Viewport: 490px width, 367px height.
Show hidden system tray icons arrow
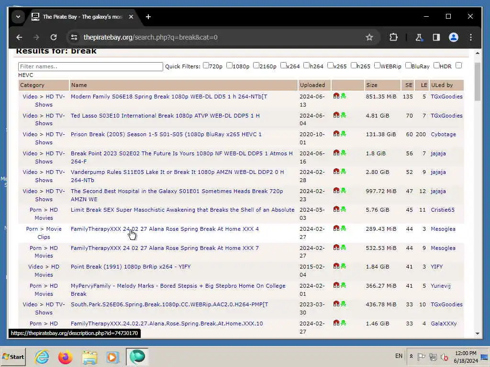[x=411, y=356]
